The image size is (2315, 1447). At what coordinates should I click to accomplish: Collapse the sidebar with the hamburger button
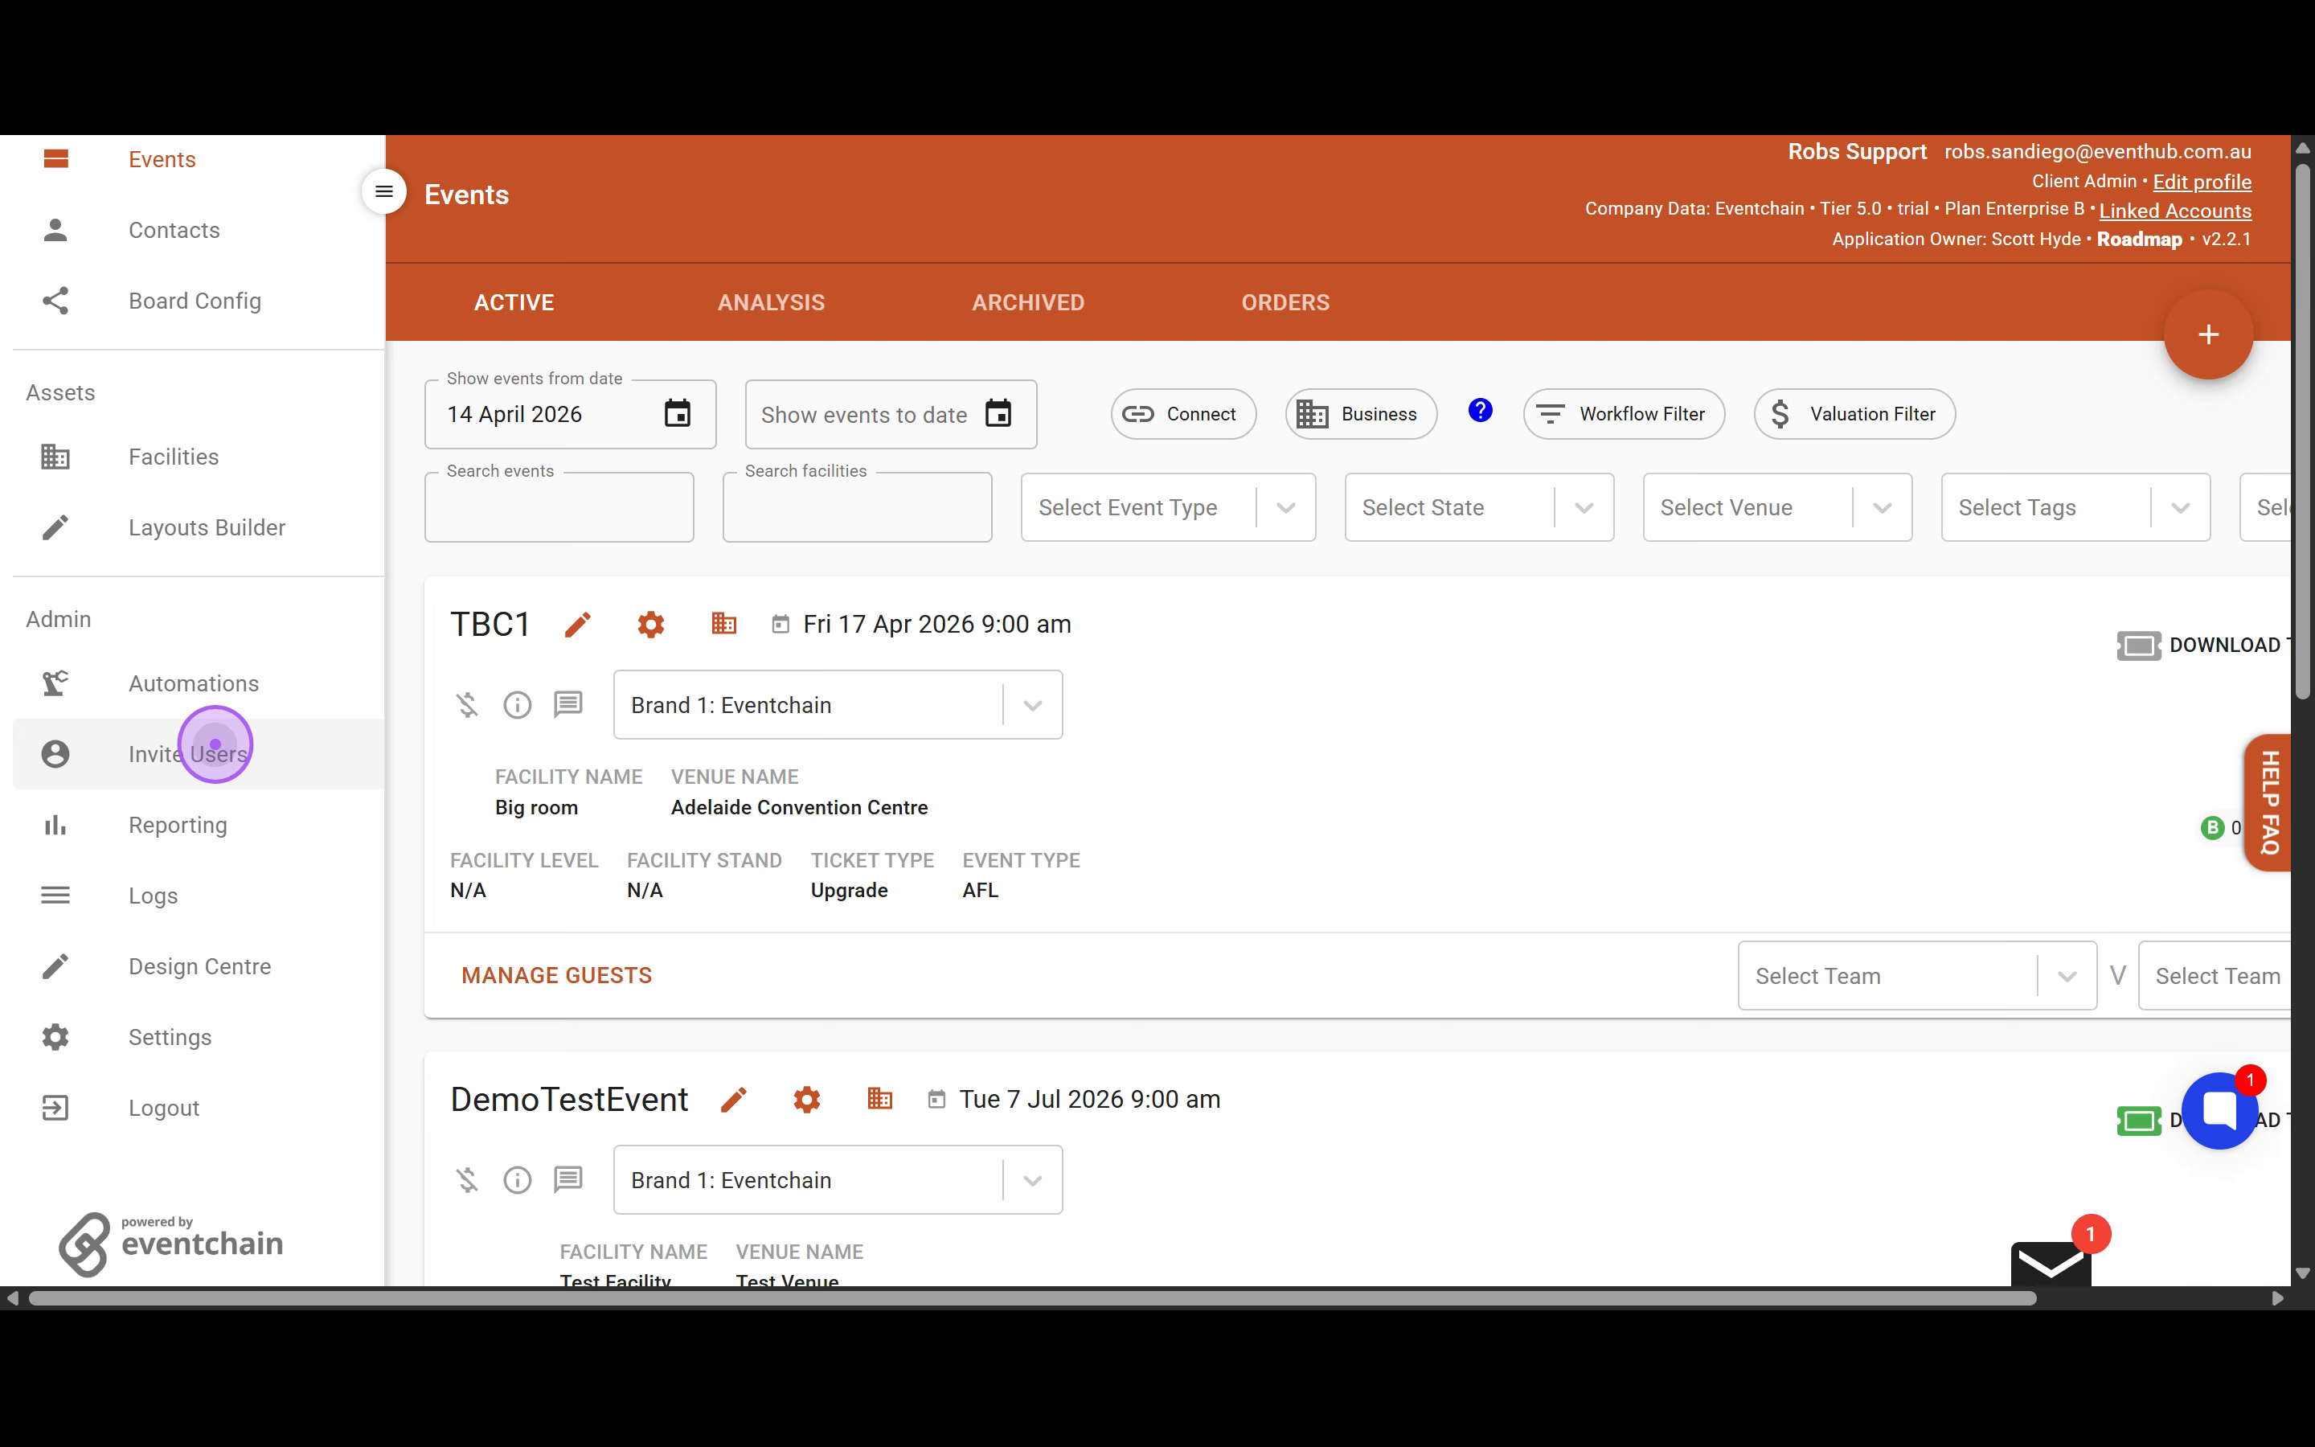383,191
